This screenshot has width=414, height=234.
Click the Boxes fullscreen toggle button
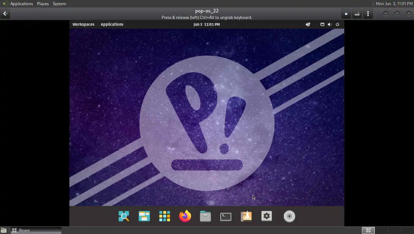(346, 14)
